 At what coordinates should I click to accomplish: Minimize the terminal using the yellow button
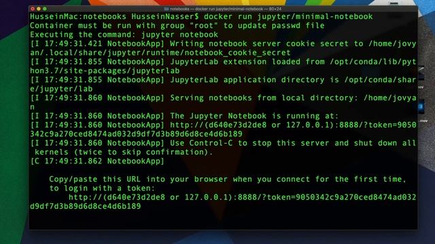pos(39,9)
